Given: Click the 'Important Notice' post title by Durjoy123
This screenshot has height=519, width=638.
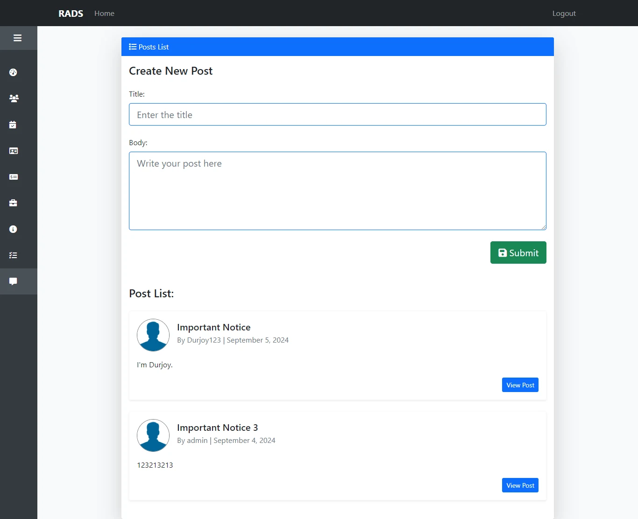Looking at the screenshot, I should [214, 327].
